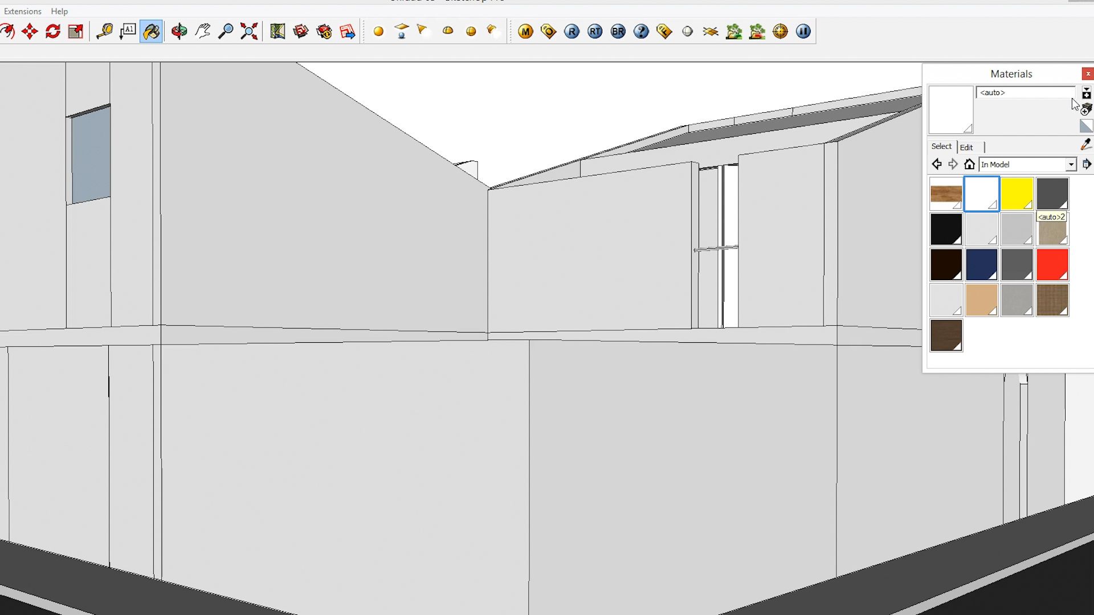This screenshot has width=1094, height=615.
Task: Select the Tape Measure tool
Action: tap(104, 31)
